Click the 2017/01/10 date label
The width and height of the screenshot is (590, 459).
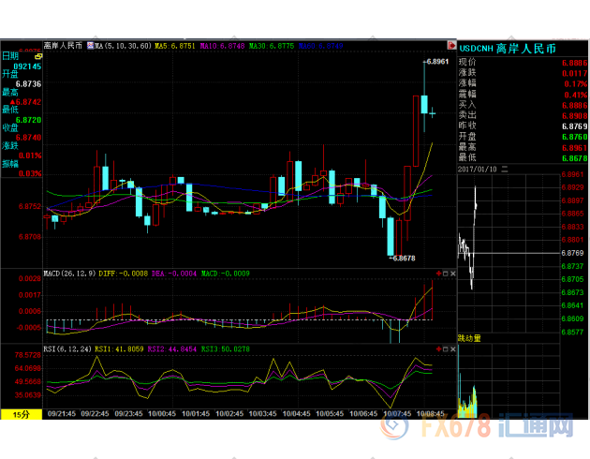tap(479, 170)
